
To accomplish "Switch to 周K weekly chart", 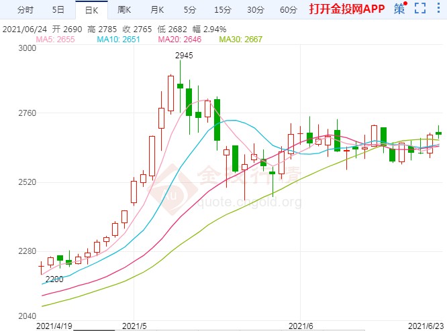I will tap(124, 9).
